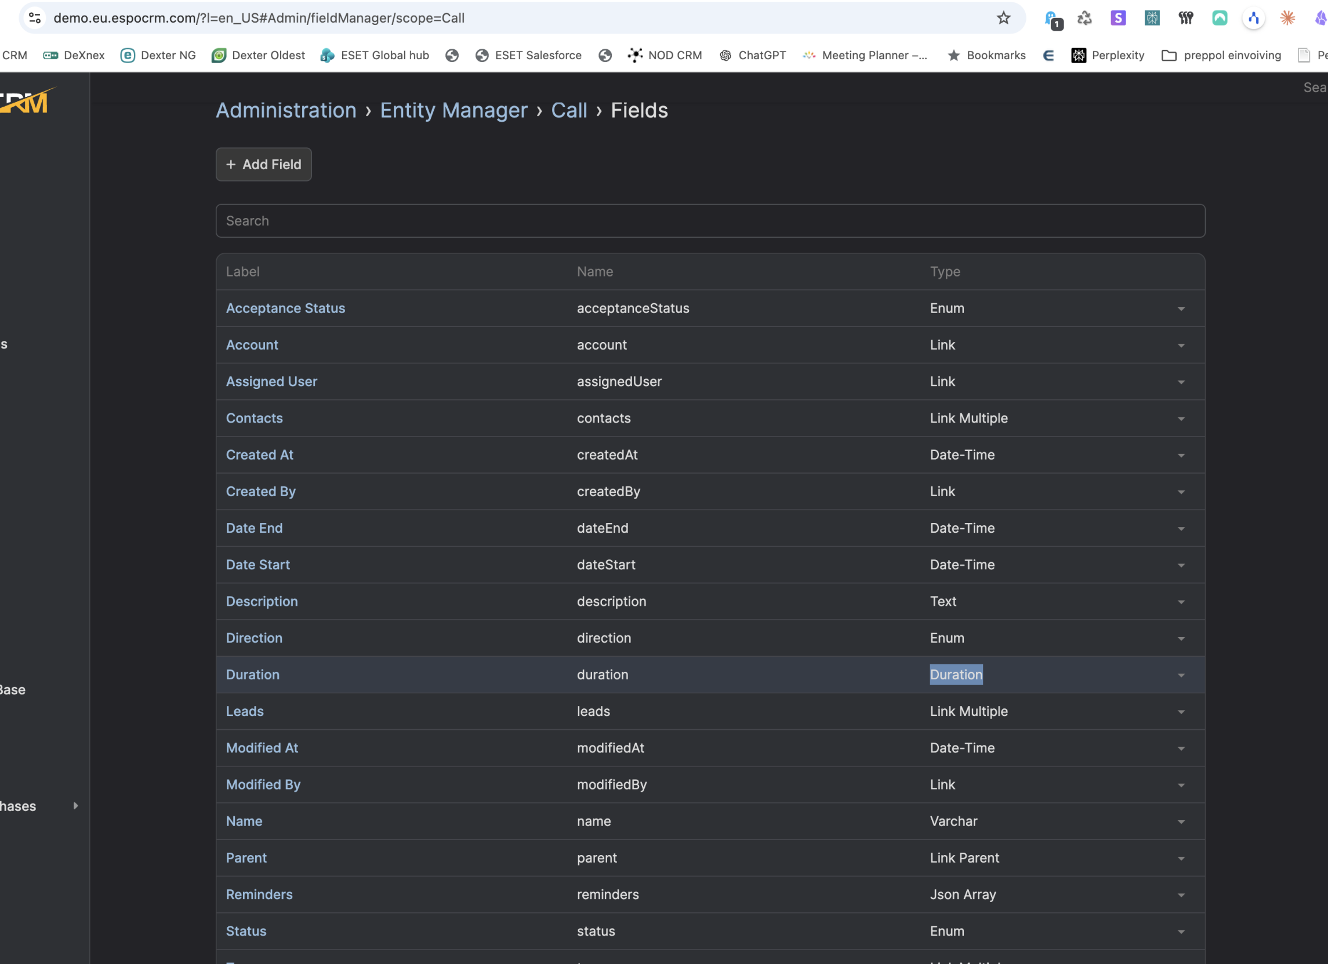The image size is (1328, 964).
Task: Open Duration field label
Action: 252,675
